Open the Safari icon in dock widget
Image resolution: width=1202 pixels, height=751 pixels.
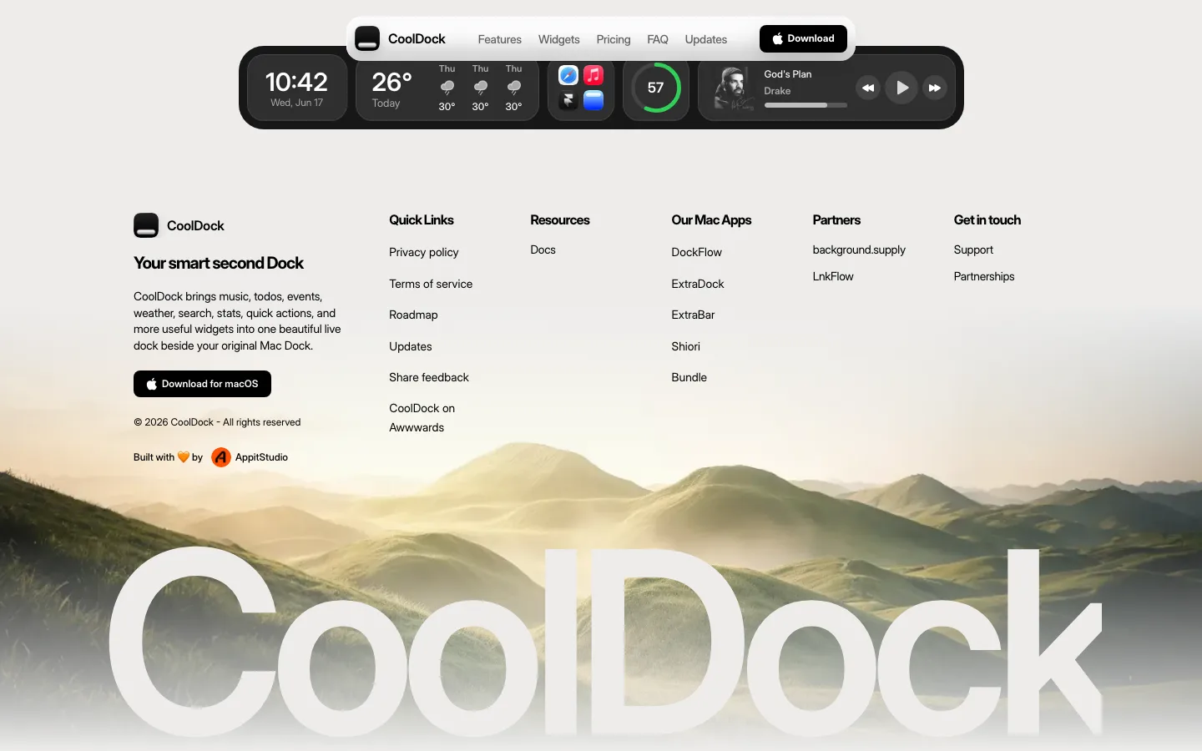(568, 75)
